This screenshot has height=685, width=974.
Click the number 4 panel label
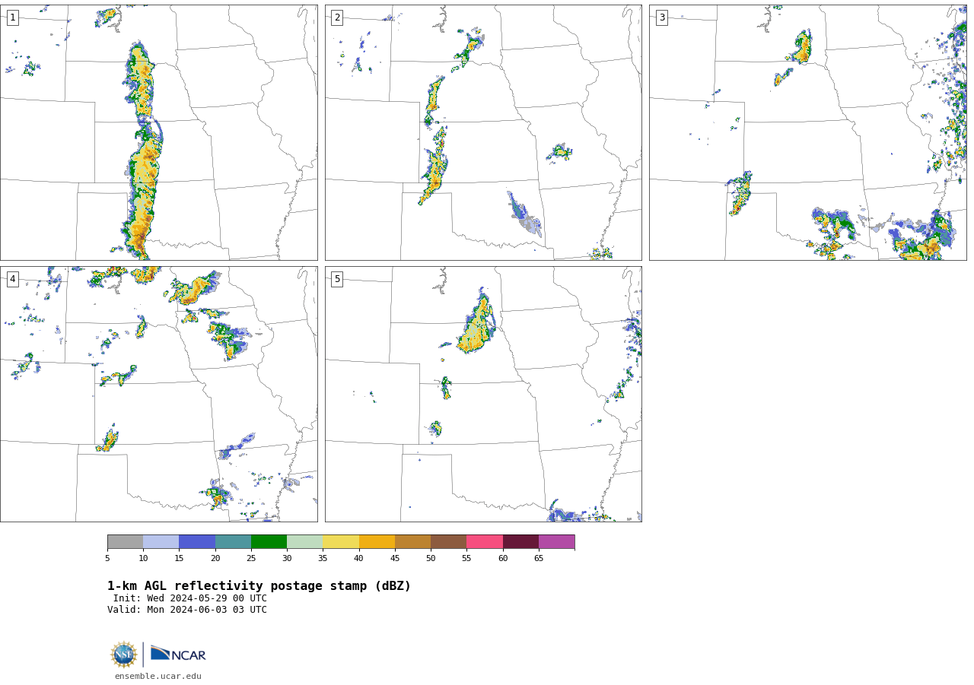[12, 279]
